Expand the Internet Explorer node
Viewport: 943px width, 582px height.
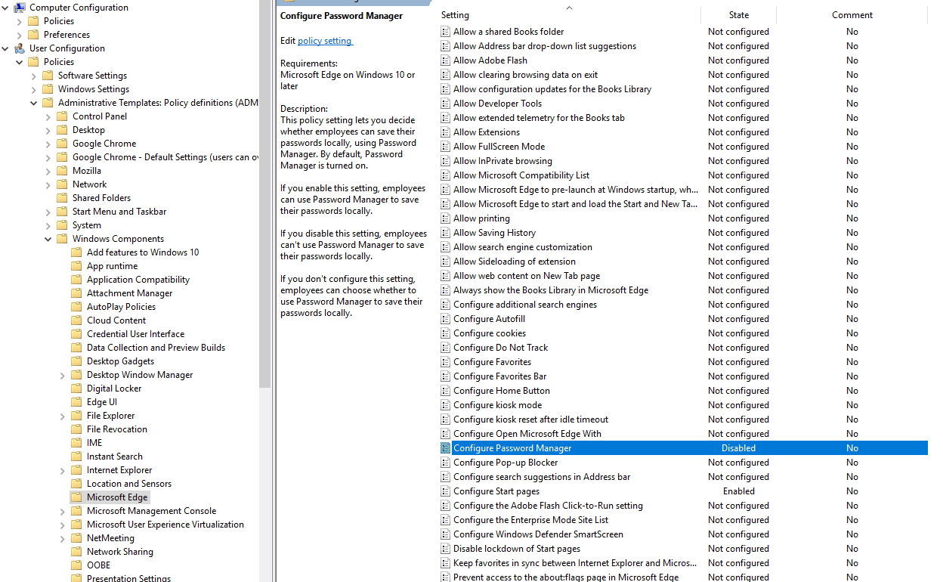(x=63, y=470)
